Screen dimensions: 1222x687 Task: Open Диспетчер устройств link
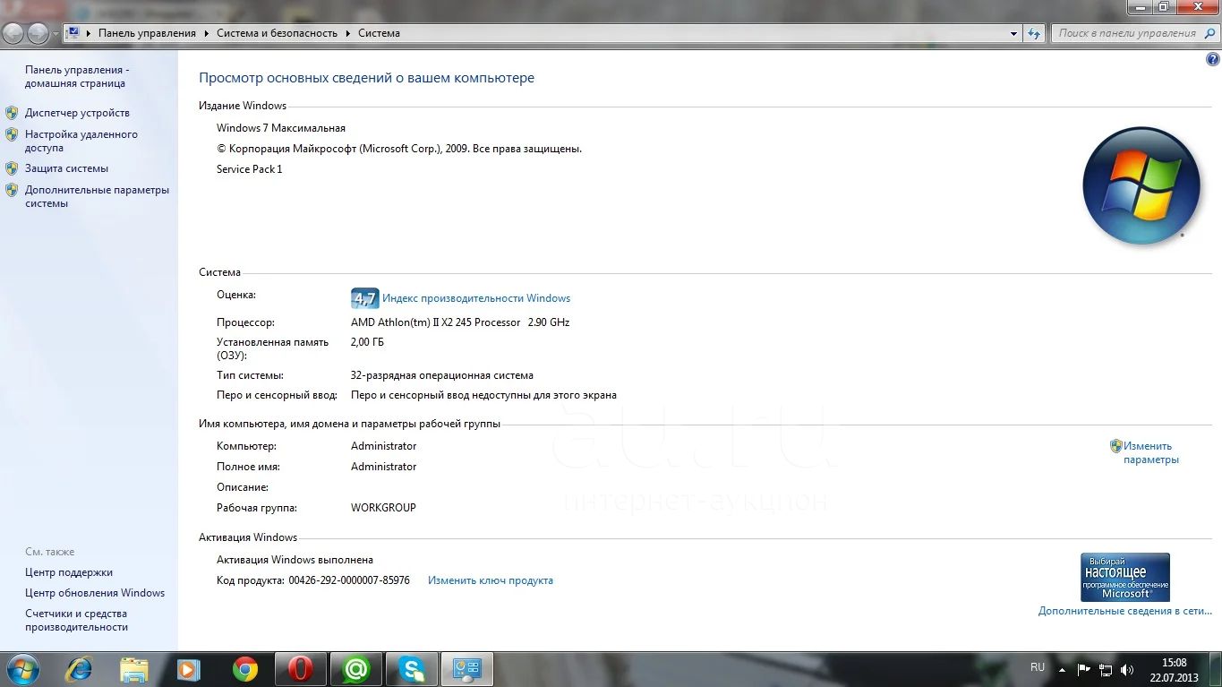click(x=77, y=113)
